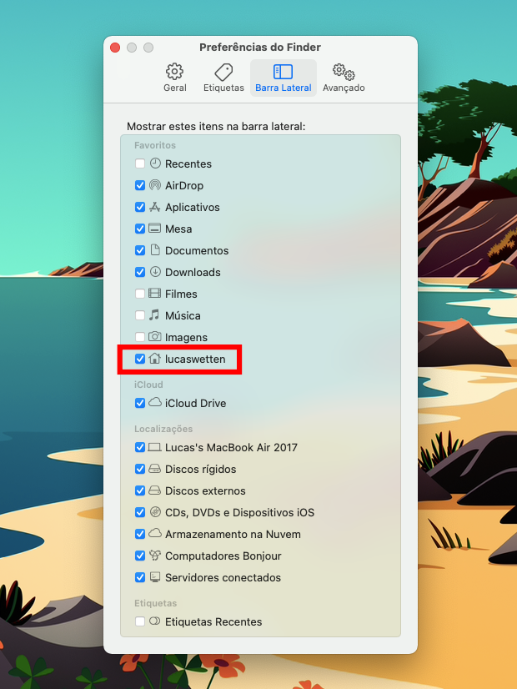Screen dimensions: 517x689
Task: Click the Aplicativos app icon
Action: click(154, 207)
